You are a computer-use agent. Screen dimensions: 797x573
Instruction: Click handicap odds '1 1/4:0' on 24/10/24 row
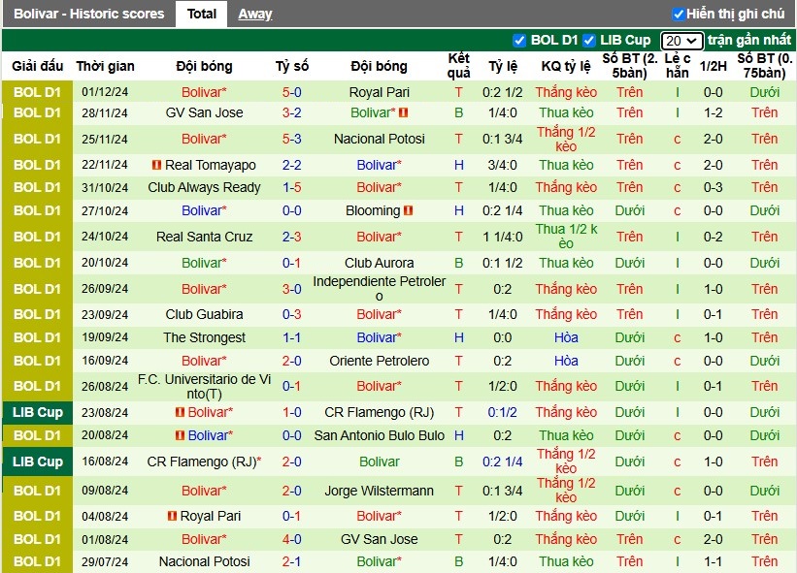point(503,237)
